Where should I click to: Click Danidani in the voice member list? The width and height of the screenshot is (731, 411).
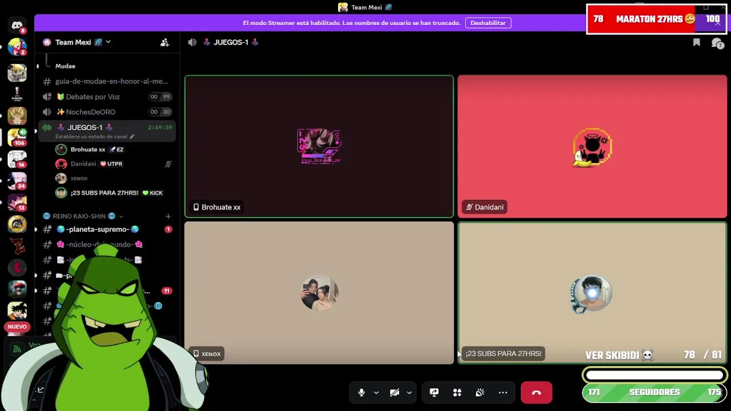(83, 164)
